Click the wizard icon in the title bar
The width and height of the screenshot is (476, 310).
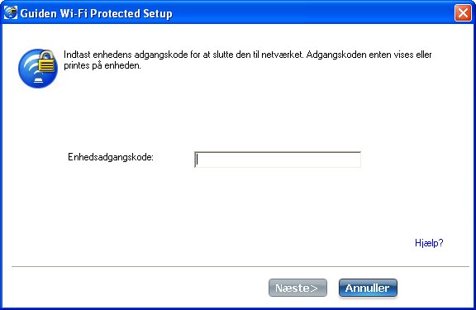pyautogui.click(x=11, y=12)
